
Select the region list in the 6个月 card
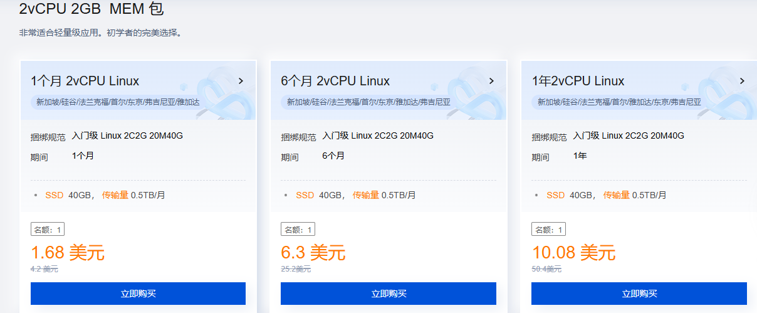pyautogui.click(x=368, y=102)
